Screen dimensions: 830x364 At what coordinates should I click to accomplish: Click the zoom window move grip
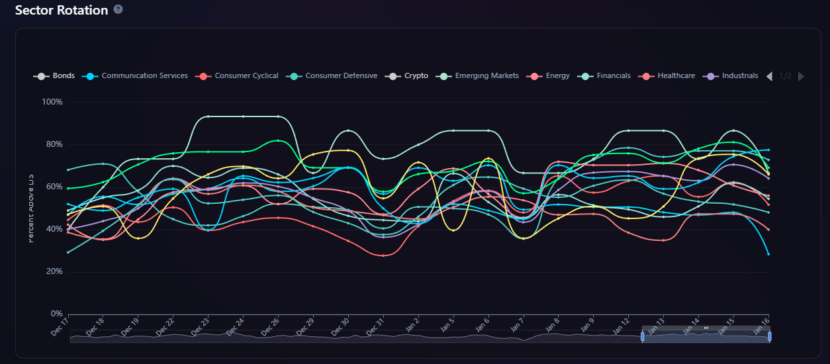click(x=706, y=328)
